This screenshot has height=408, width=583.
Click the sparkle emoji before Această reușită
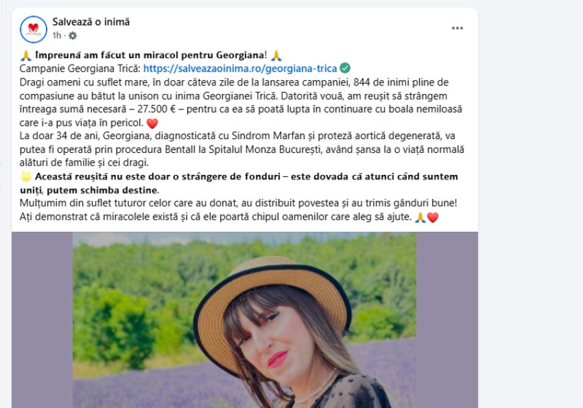pyautogui.click(x=24, y=176)
